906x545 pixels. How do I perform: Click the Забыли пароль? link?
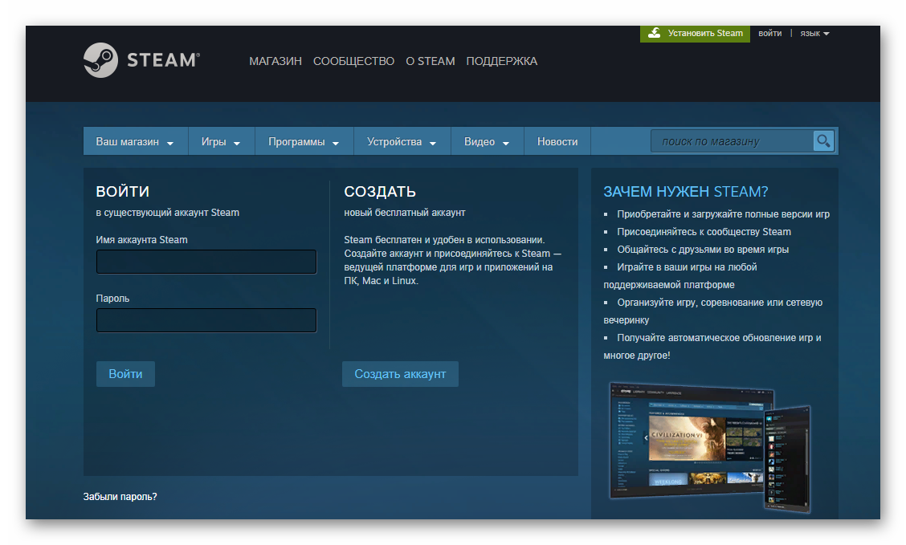coord(120,497)
